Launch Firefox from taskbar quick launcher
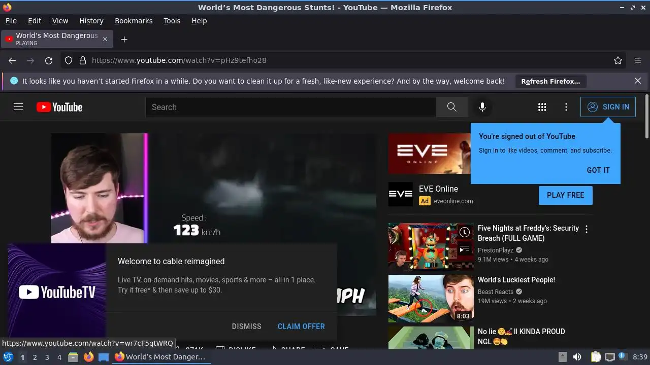650x365 pixels. (x=88, y=357)
